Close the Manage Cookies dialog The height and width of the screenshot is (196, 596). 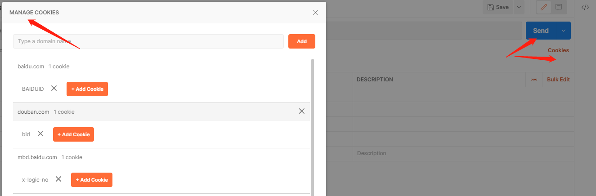pos(315,13)
